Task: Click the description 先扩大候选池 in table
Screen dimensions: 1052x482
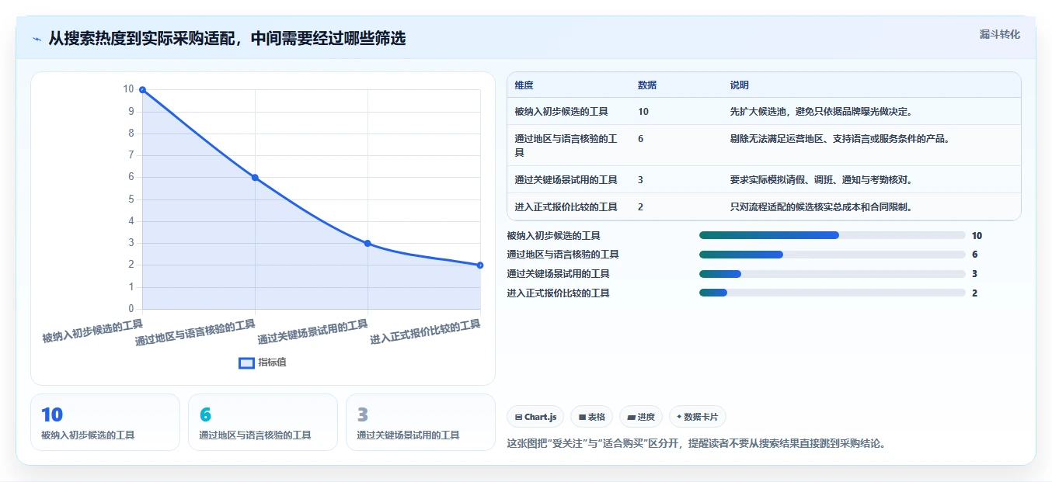Action: tap(822, 112)
